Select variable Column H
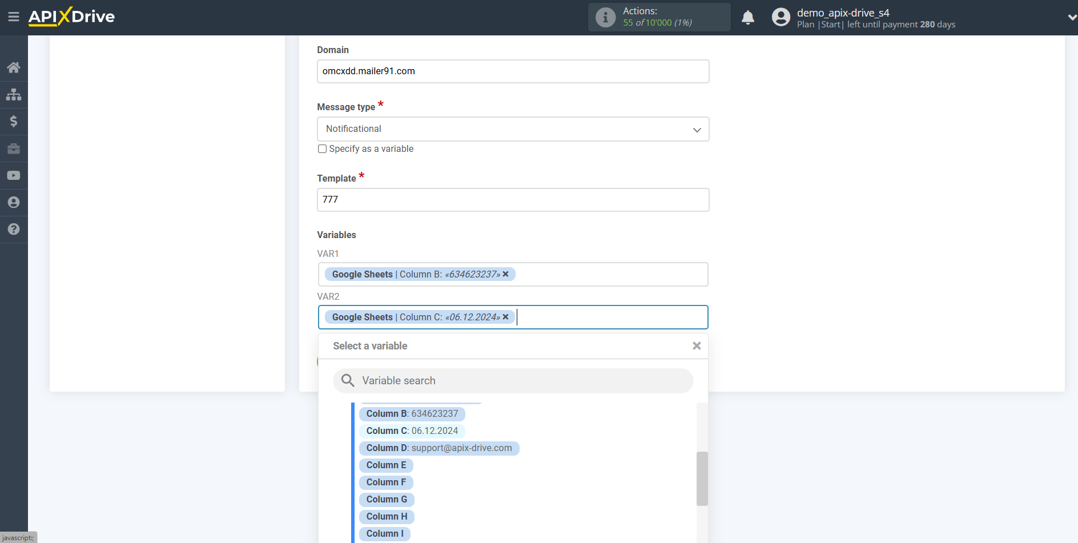Image resolution: width=1078 pixels, height=543 pixels. click(x=387, y=517)
